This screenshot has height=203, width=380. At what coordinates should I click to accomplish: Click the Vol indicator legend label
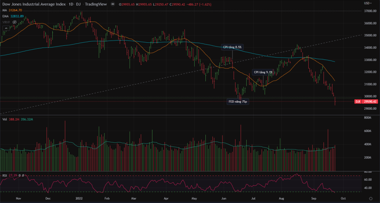tap(4, 120)
